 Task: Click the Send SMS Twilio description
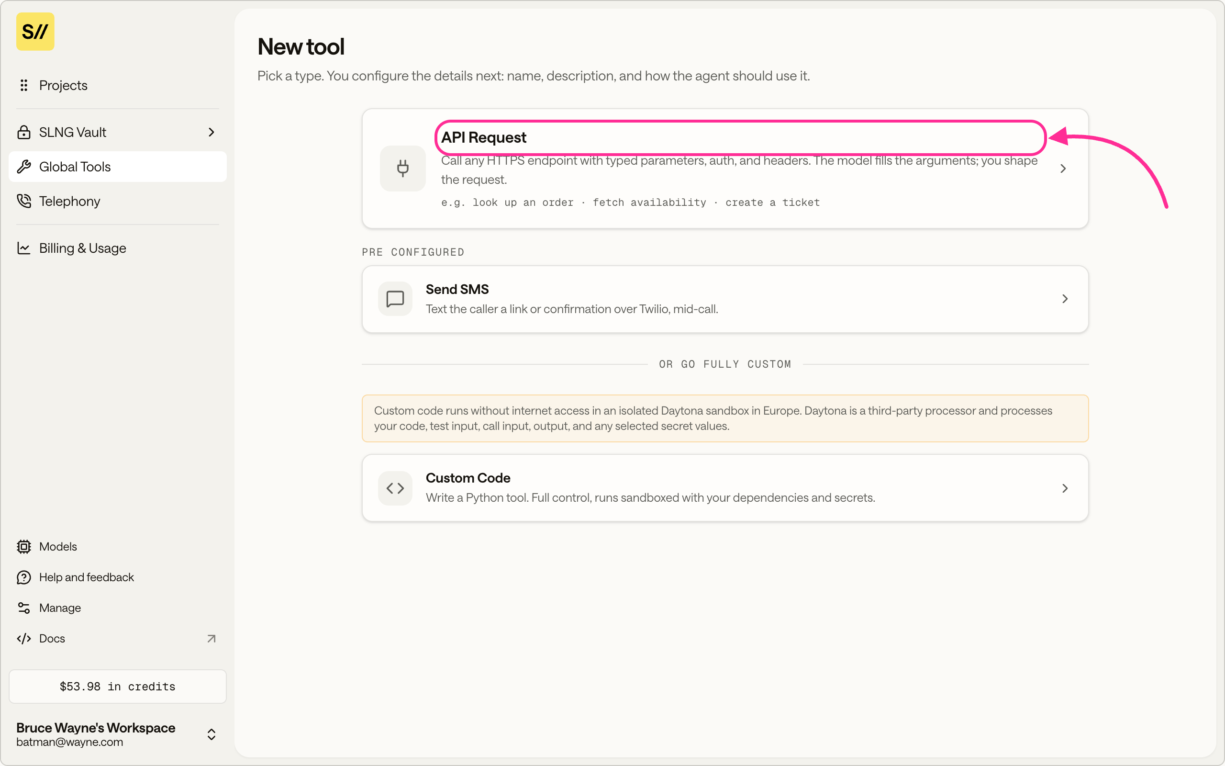pos(572,309)
